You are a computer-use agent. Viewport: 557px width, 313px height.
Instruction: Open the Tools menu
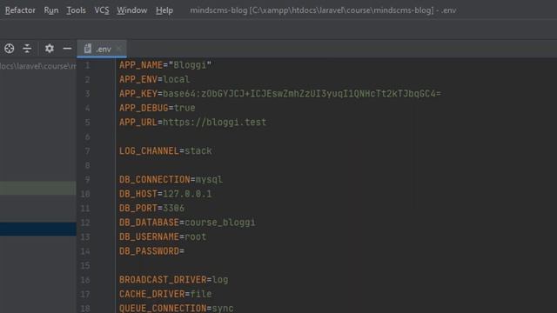tap(76, 10)
